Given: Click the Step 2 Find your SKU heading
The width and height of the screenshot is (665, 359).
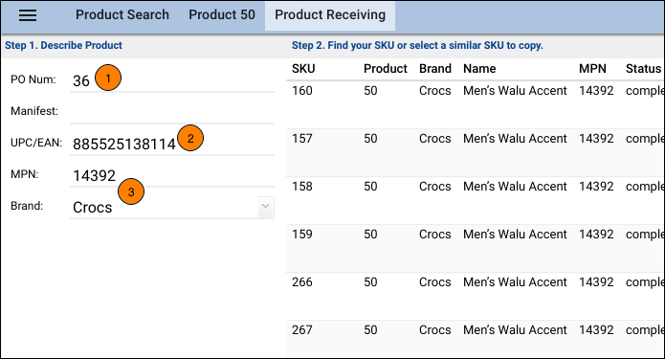Looking at the screenshot, I should (x=417, y=45).
